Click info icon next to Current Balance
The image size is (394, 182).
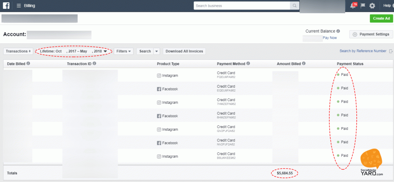(338, 31)
